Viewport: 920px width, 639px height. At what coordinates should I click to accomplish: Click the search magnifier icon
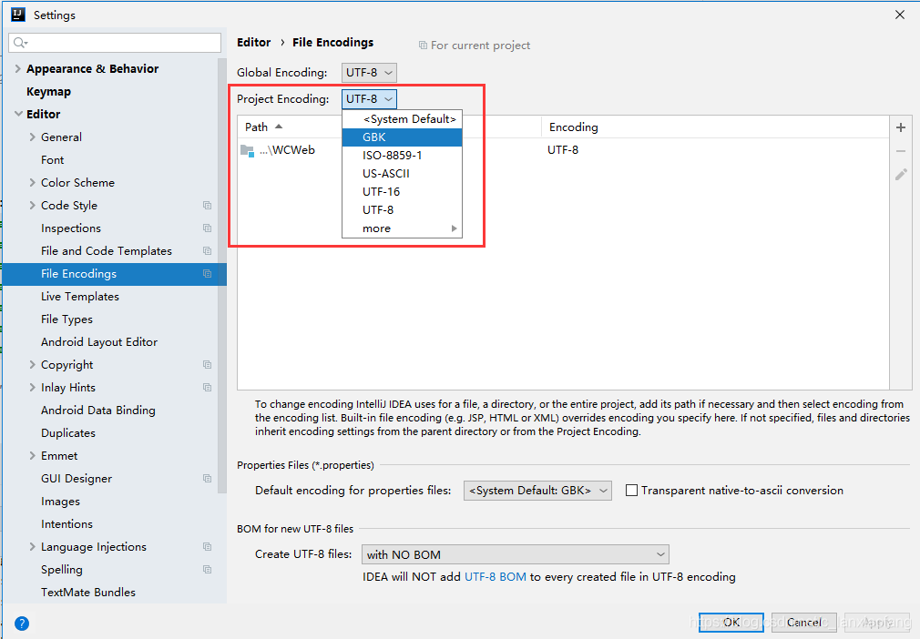pyautogui.click(x=20, y=43)
